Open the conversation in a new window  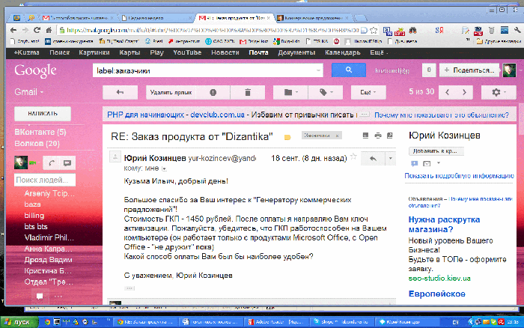[390, 136]
